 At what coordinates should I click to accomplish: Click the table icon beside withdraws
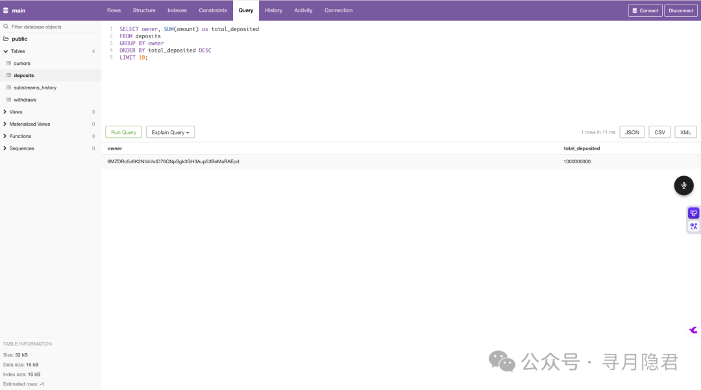[x=8, y=100]
